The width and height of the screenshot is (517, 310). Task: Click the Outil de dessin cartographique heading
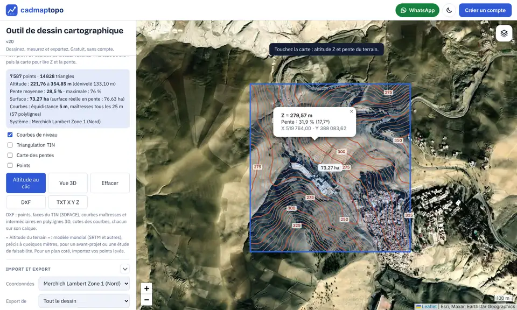[65, 31]
